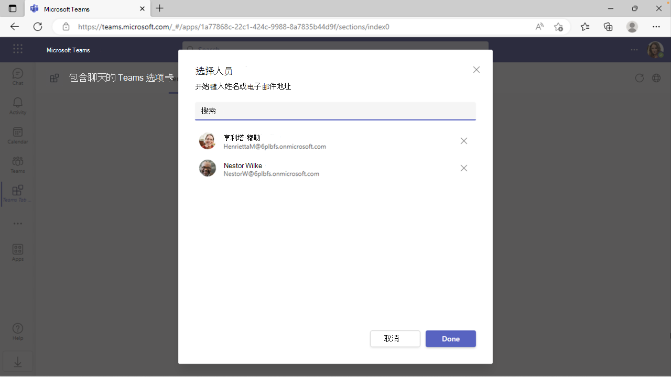Close the 选择人员 dialog

click(476, 70)
